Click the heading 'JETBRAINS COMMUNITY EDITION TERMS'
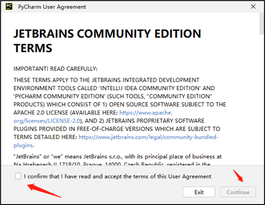 coord(107,41)
